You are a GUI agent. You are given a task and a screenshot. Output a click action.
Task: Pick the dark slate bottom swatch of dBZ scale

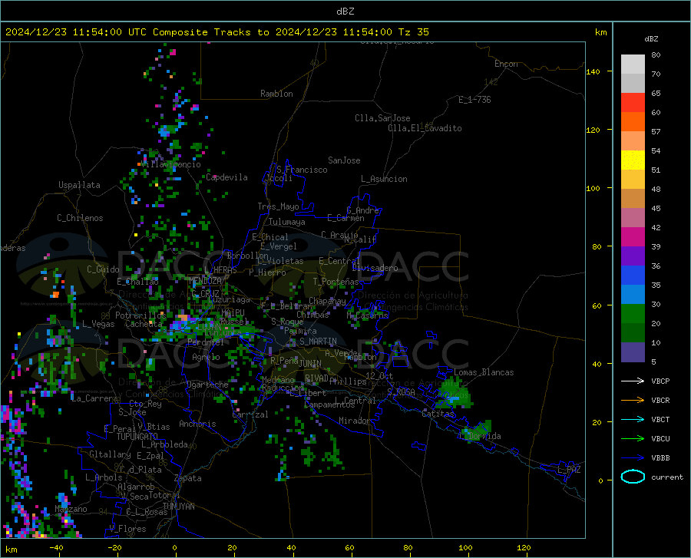pyautogui.click(x=633, y=352)
